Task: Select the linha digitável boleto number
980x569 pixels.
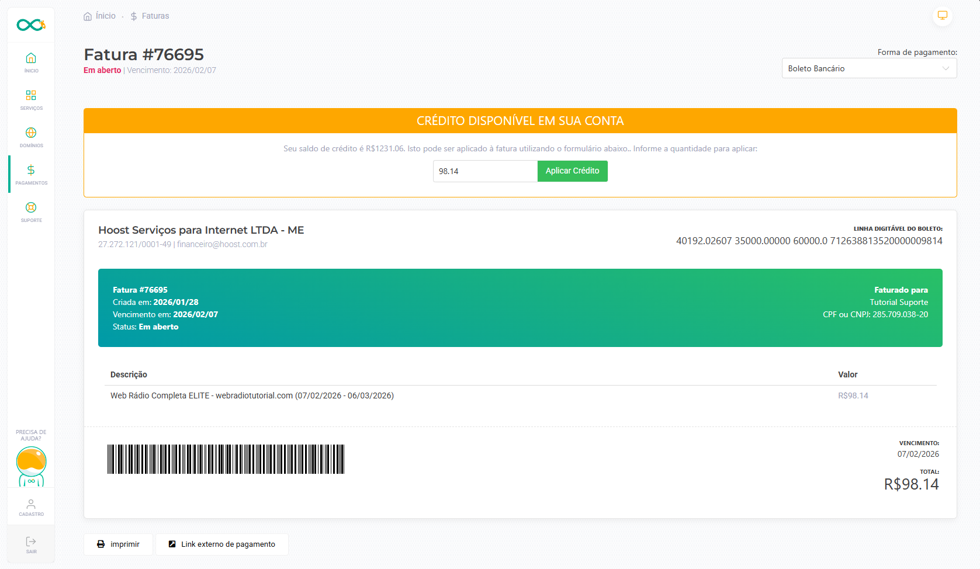Action: 809,241
